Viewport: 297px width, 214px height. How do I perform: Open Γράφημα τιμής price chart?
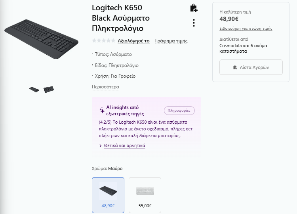tap(171, 41)
